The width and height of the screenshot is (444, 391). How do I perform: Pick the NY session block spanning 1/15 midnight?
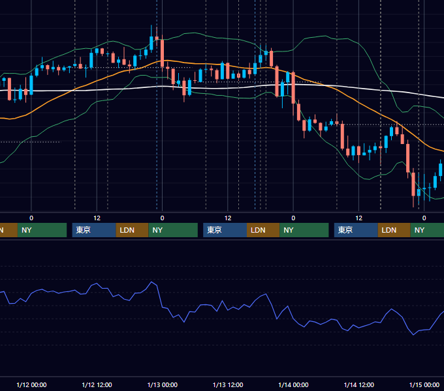427,230
